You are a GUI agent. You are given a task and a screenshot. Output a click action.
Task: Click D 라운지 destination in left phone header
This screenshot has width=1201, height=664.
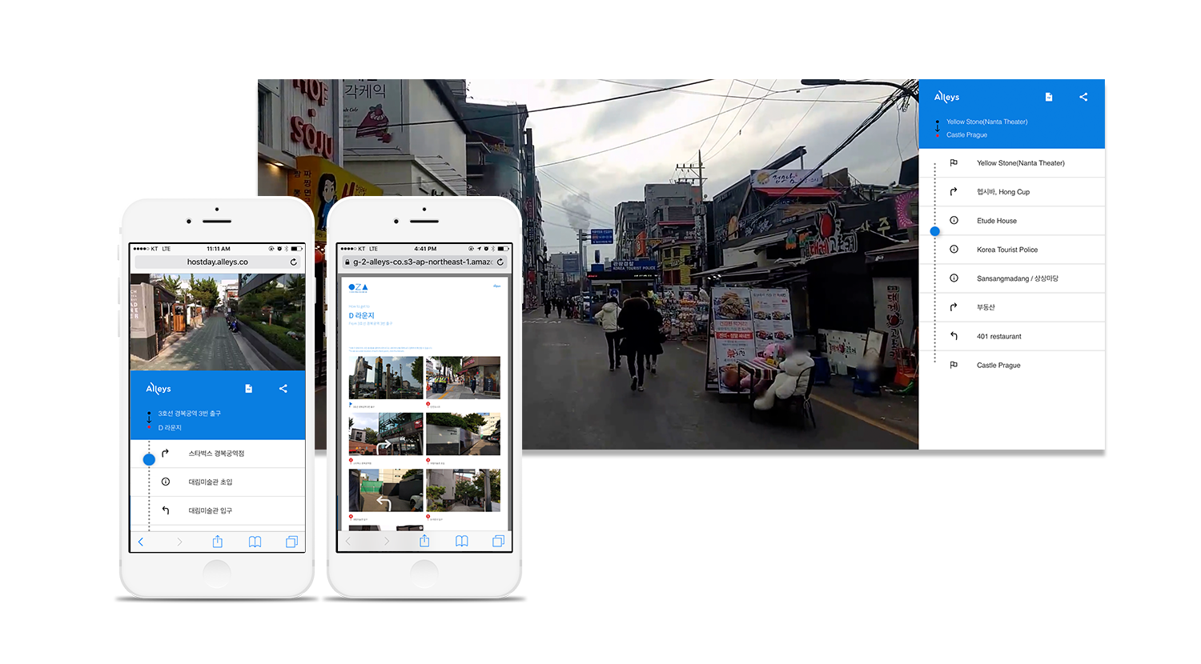coord(170,427)
